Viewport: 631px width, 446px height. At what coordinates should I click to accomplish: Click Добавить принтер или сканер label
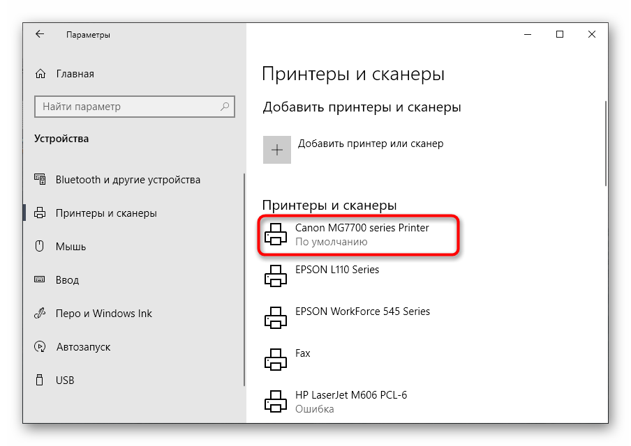click(x=371, y=144)
